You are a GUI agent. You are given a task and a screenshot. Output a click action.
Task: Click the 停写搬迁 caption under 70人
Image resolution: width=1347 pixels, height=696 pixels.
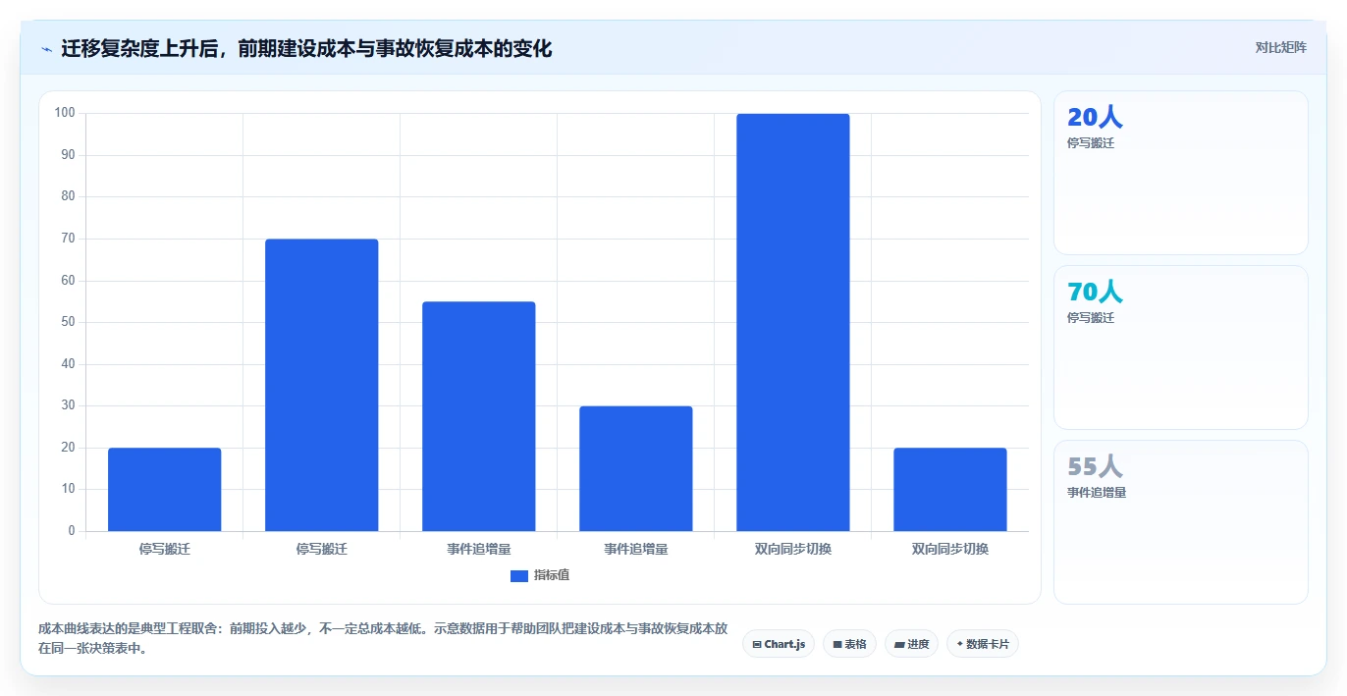tap(1091, 318)
